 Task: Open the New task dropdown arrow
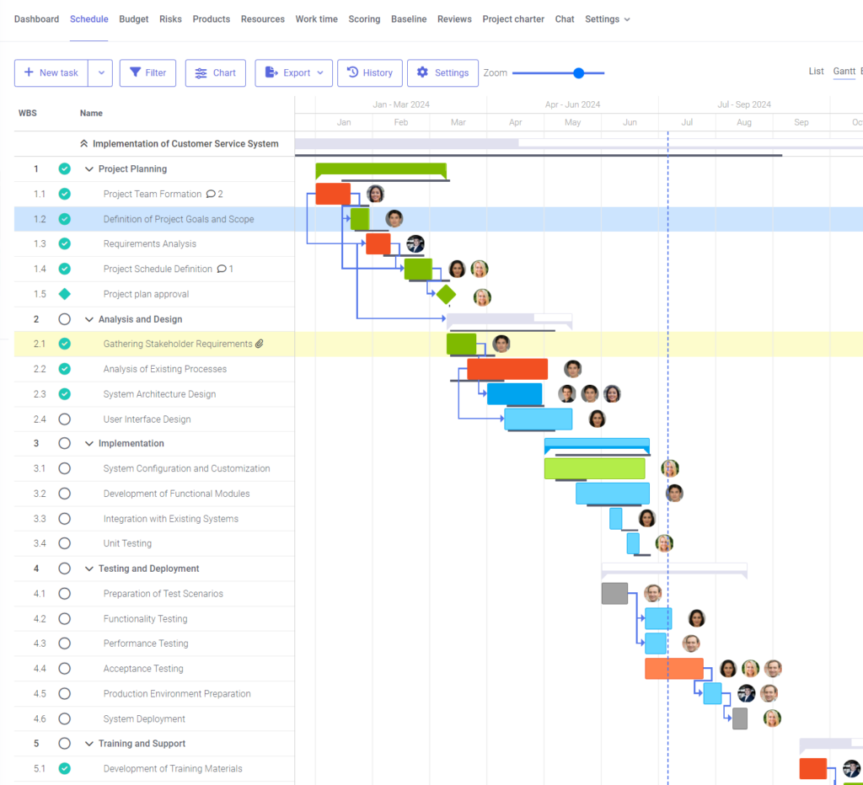click(x=100, y=72)
